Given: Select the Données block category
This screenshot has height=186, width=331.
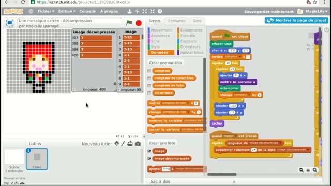Looking at the screenshot, I should 161,52.
